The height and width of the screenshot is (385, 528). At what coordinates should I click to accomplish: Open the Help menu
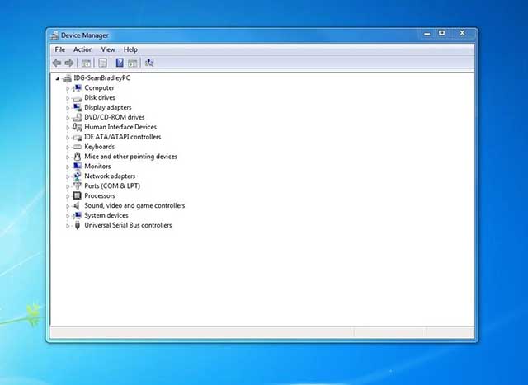(x=130, y=49)
